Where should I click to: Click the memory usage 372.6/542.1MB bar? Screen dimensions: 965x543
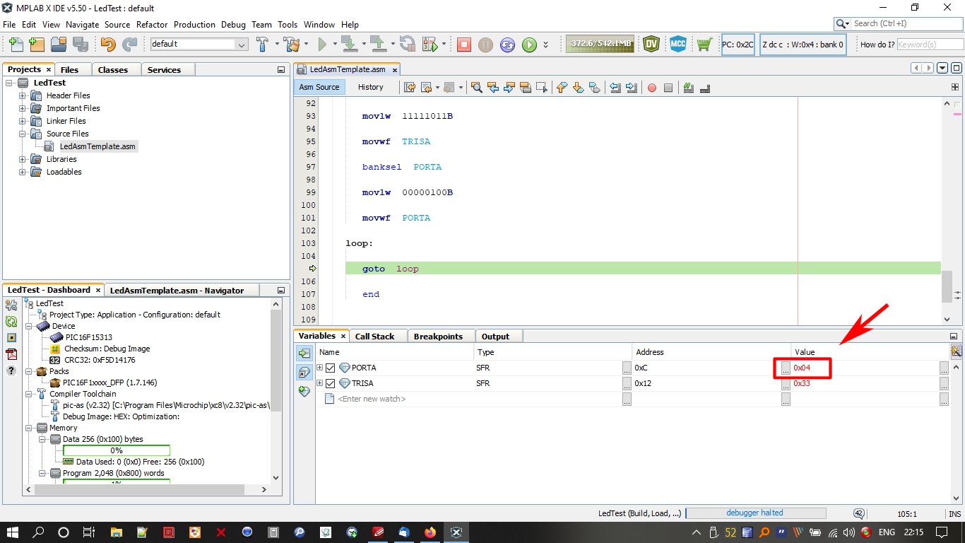click(x=600, y=44)
